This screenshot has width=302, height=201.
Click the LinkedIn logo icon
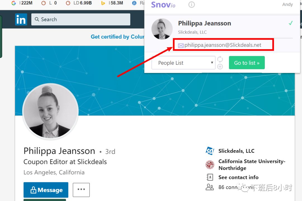(x=21, y=20)
